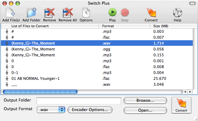Click the Add Folder toolbar icon
The height and width of the screenshot is (121, 198).
(31, 13)
